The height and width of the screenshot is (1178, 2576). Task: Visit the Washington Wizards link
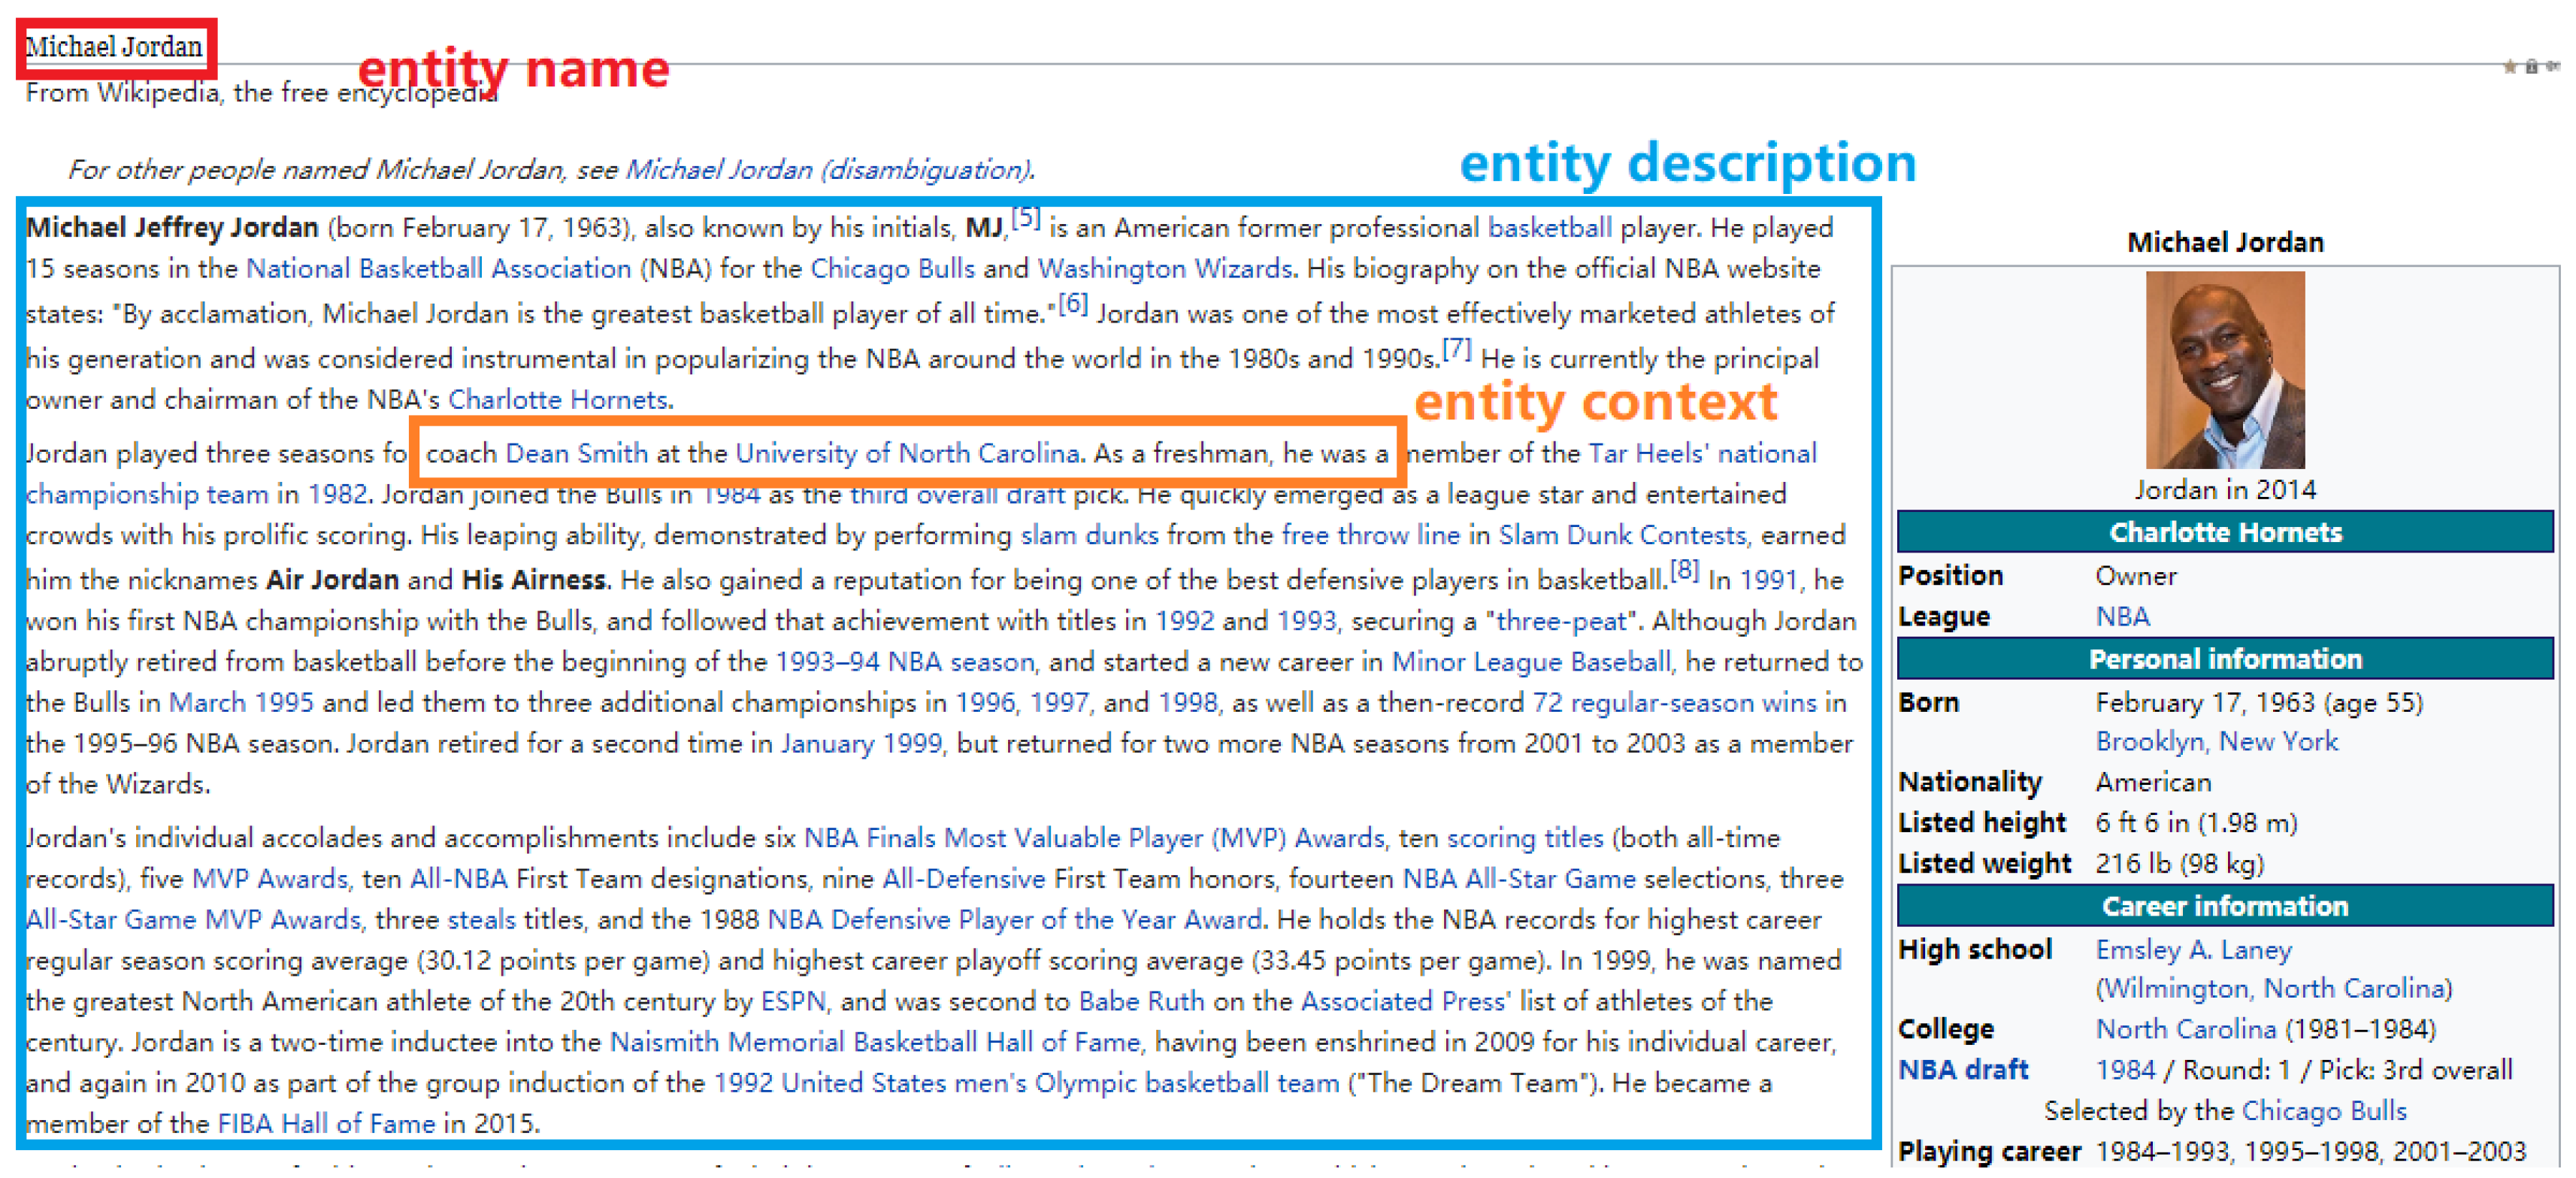[x=1165, y=269]
